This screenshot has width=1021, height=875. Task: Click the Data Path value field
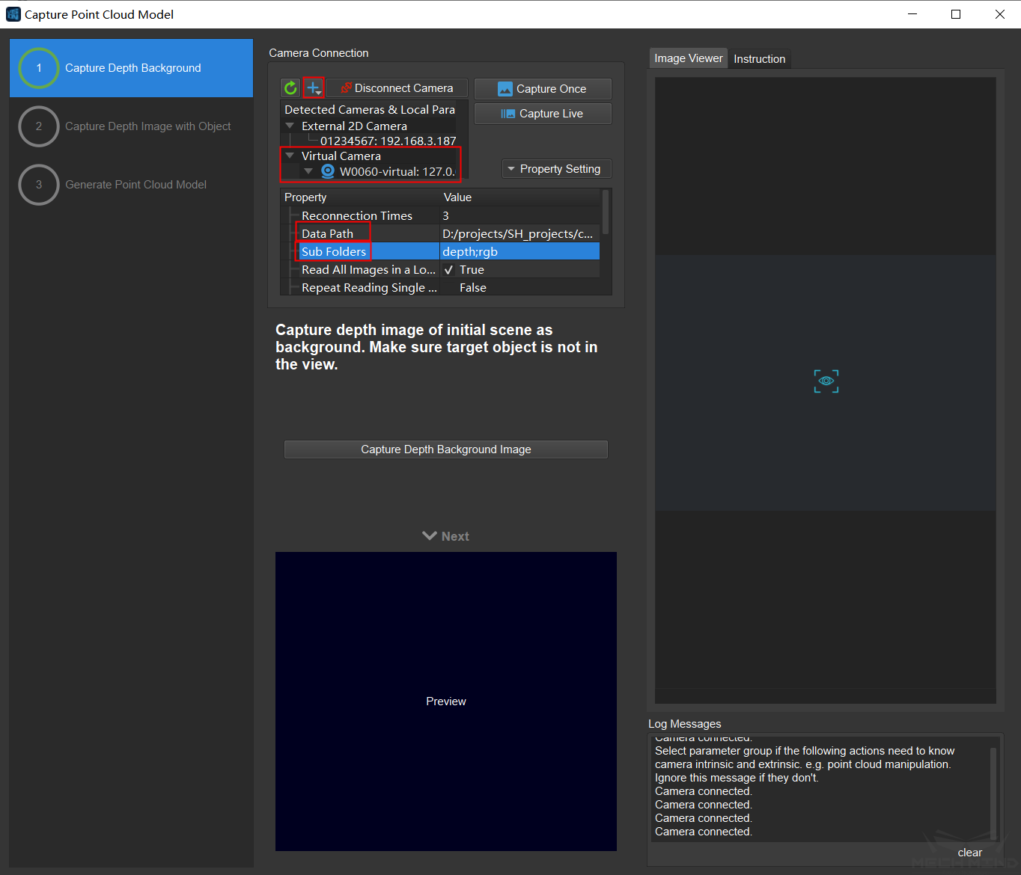pyautogui.click(x=518, y=234)
